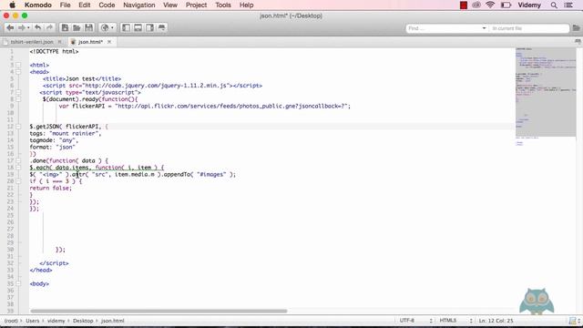The width and height of the screenshot is (583, 328).
Task: Open the Wi-Fi status menu
Action: pyautogui.click(x=490, y=5)
